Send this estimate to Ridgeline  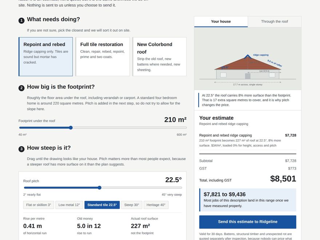tap(248, 222)
